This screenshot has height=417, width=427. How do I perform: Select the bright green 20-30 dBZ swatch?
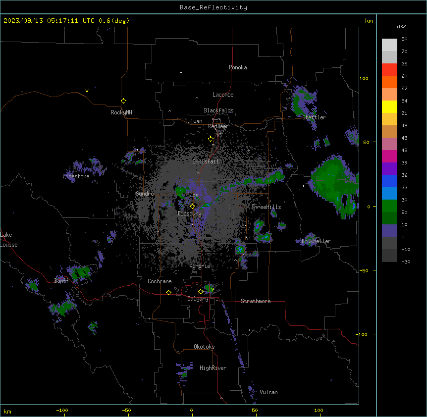(389, 206)
